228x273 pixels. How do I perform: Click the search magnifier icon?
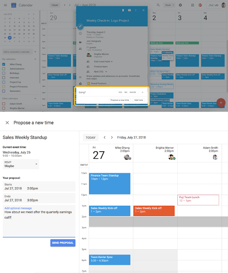click(x=158, y=5)
